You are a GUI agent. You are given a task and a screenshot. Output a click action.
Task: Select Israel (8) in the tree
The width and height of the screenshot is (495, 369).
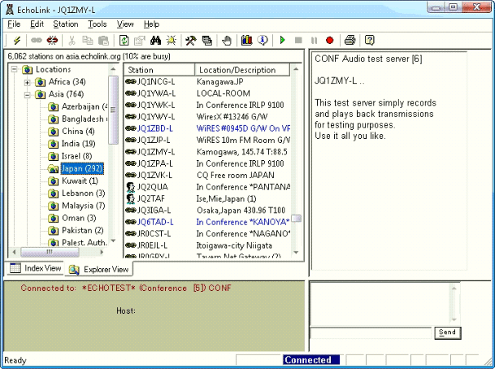(76, 156)
